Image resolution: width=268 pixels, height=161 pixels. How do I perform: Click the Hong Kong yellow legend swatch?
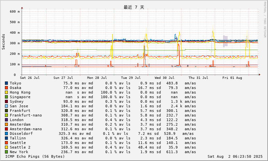[x=6, y=92]
